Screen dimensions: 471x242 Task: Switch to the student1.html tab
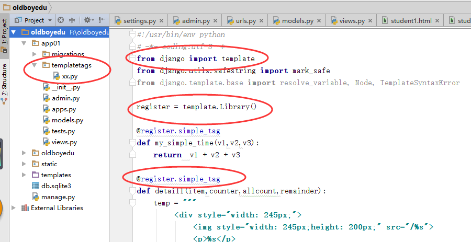click(411, 21)
